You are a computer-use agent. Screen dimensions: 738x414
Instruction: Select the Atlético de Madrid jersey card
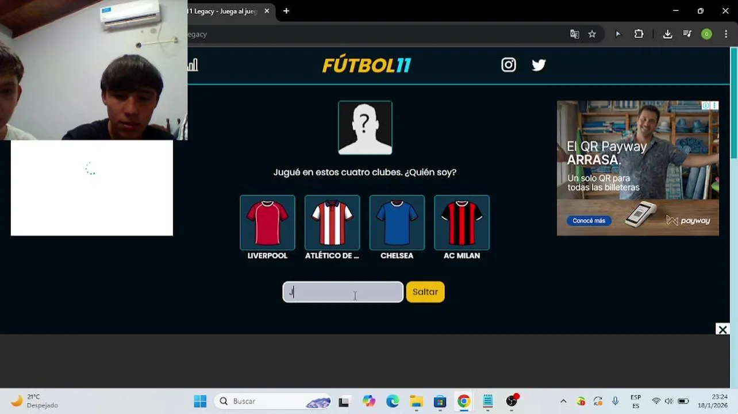[x=332, y=223]
